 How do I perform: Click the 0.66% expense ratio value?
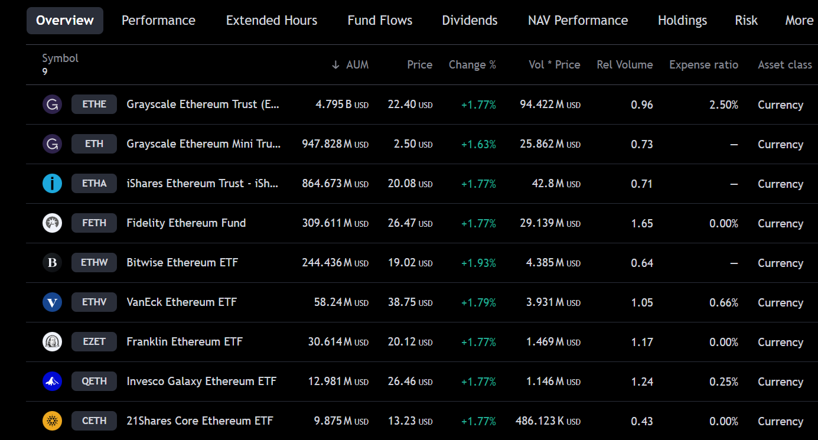(x=724, y=302)
